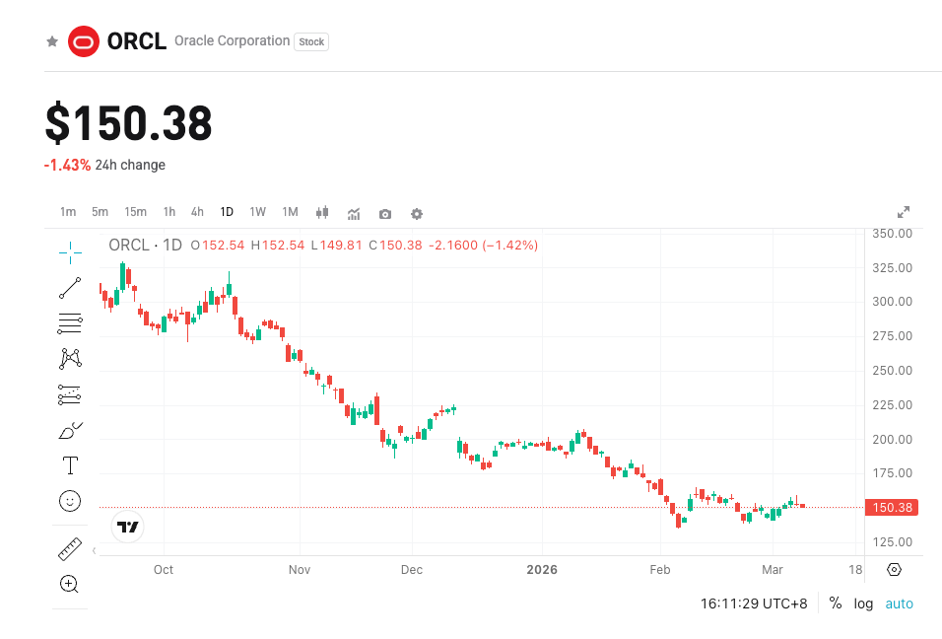Select the measure ruler tool

(69, 549)
